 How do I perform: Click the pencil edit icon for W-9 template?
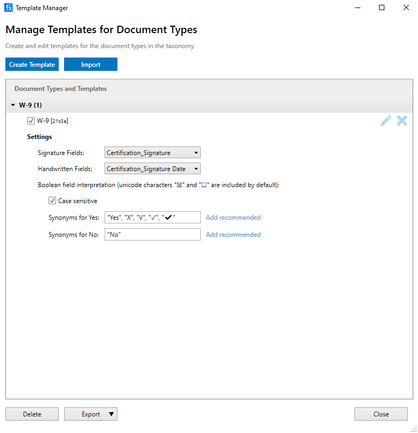click(385, 121)
